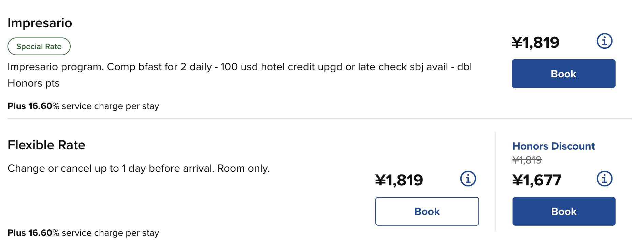The width and height of the screenshot is (634, 244).
Task: Show rate details icon for Honors Discount ¥1,677
Action: [604, 179]
